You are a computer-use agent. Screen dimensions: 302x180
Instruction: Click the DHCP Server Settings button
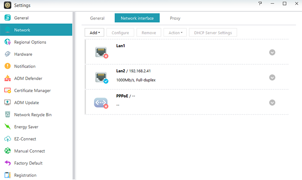pyautogui.click(x=213, y=33)
